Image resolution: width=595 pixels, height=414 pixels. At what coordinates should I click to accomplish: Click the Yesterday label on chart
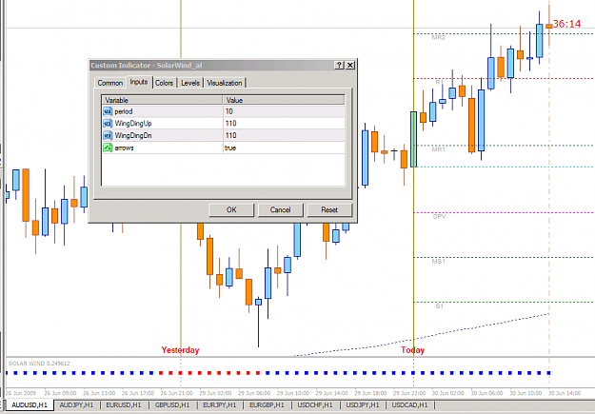tap(180, 350)
